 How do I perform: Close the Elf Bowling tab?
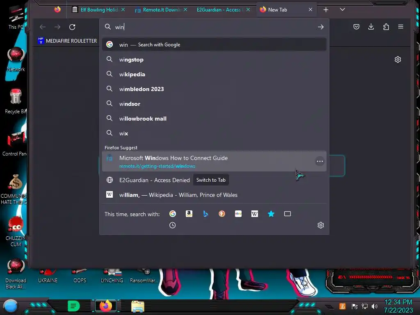tap(123, 10)
